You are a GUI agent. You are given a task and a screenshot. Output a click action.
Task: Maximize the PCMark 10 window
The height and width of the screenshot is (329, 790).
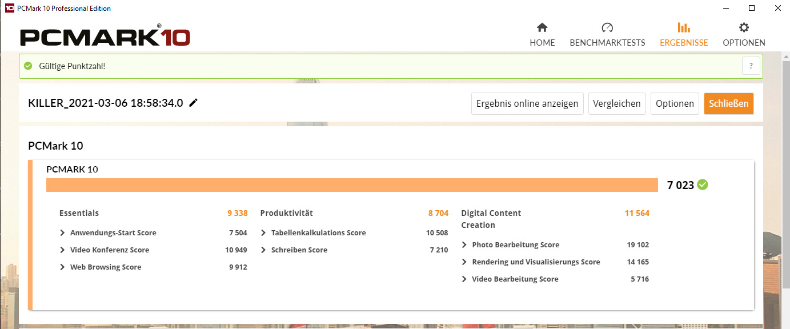(x=751, y=8)
